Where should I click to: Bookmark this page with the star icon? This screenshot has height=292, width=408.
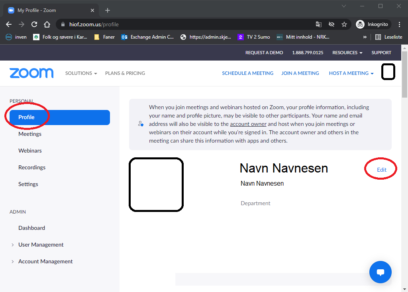tap(344, 24)
